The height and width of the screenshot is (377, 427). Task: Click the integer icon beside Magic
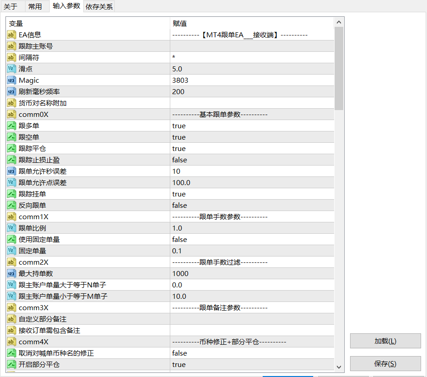pyautogui.click(x=12, y=80)
